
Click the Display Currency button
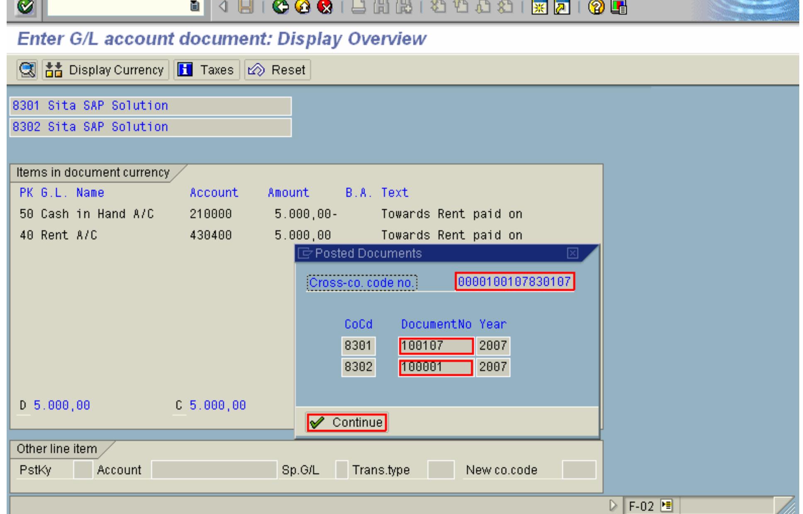(105, 70)
